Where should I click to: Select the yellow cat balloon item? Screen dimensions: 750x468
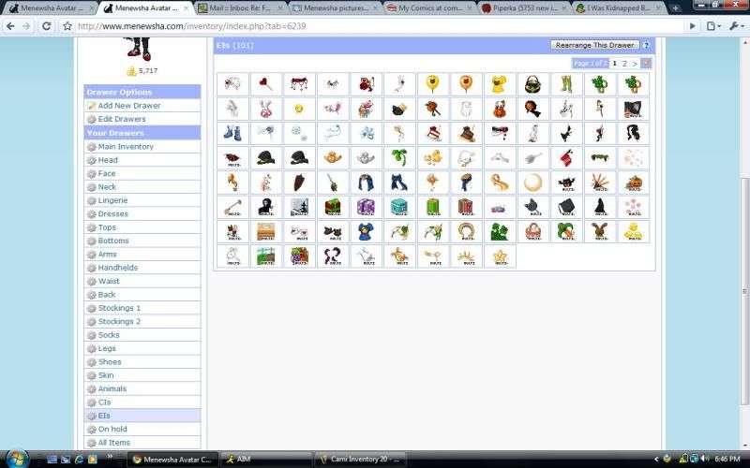433,84
